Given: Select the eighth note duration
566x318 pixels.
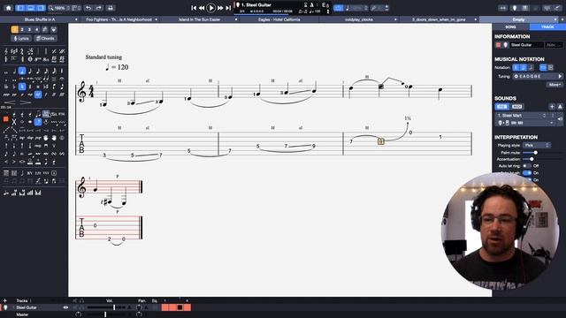Looking at the screenshot, I should click(30, 71).
